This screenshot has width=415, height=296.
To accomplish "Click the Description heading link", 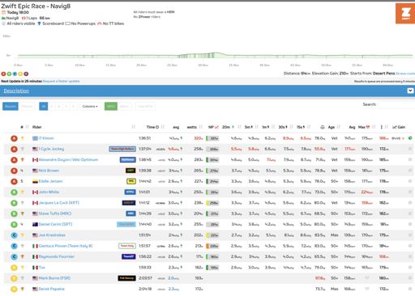I will point(16,91).
